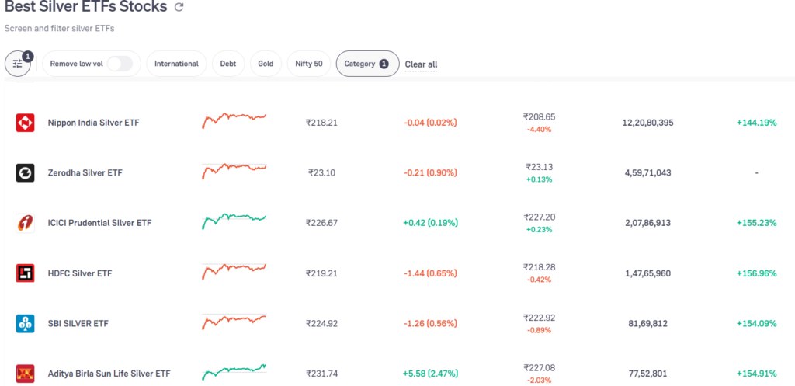Toggle the Remove low vol switch
Screen dimensions: 795x386
[x=120, y=64]
